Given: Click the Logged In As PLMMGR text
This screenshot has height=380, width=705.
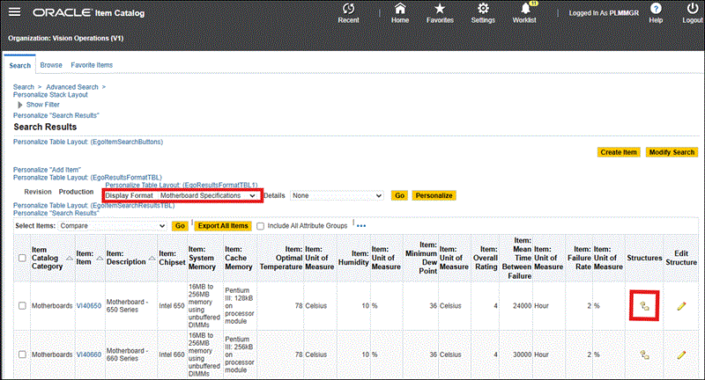Looking at the screenshot, I should pyautogui.click(x=604, y=13).
